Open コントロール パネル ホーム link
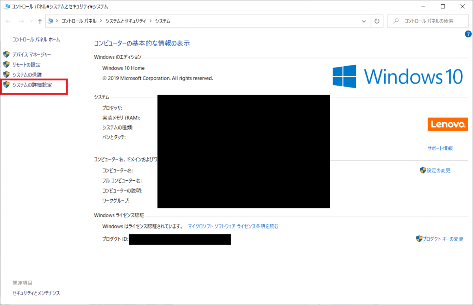The width and height of the screenshot is (473, 305). tap(36, 39)
